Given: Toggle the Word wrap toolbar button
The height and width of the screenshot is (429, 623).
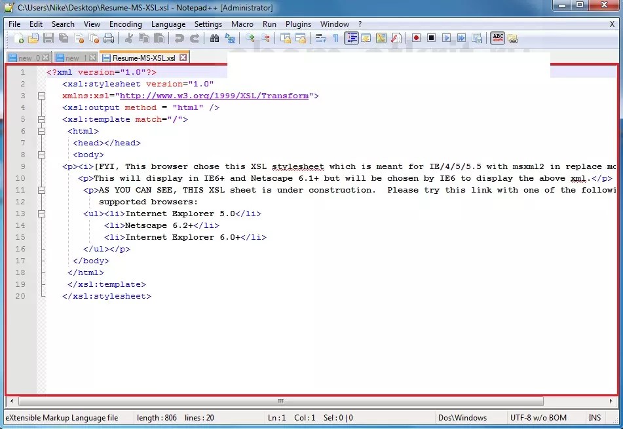Looking at the screenshot, I should point(320,38).
